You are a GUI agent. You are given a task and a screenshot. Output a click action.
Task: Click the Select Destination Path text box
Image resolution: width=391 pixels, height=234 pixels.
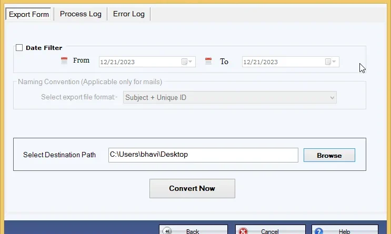click(203, 155)
